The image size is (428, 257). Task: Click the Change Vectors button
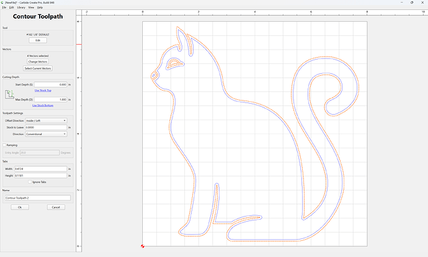point(38,61)
